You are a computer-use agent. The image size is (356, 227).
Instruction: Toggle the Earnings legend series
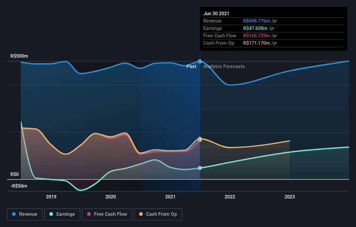tap(62, 214)
